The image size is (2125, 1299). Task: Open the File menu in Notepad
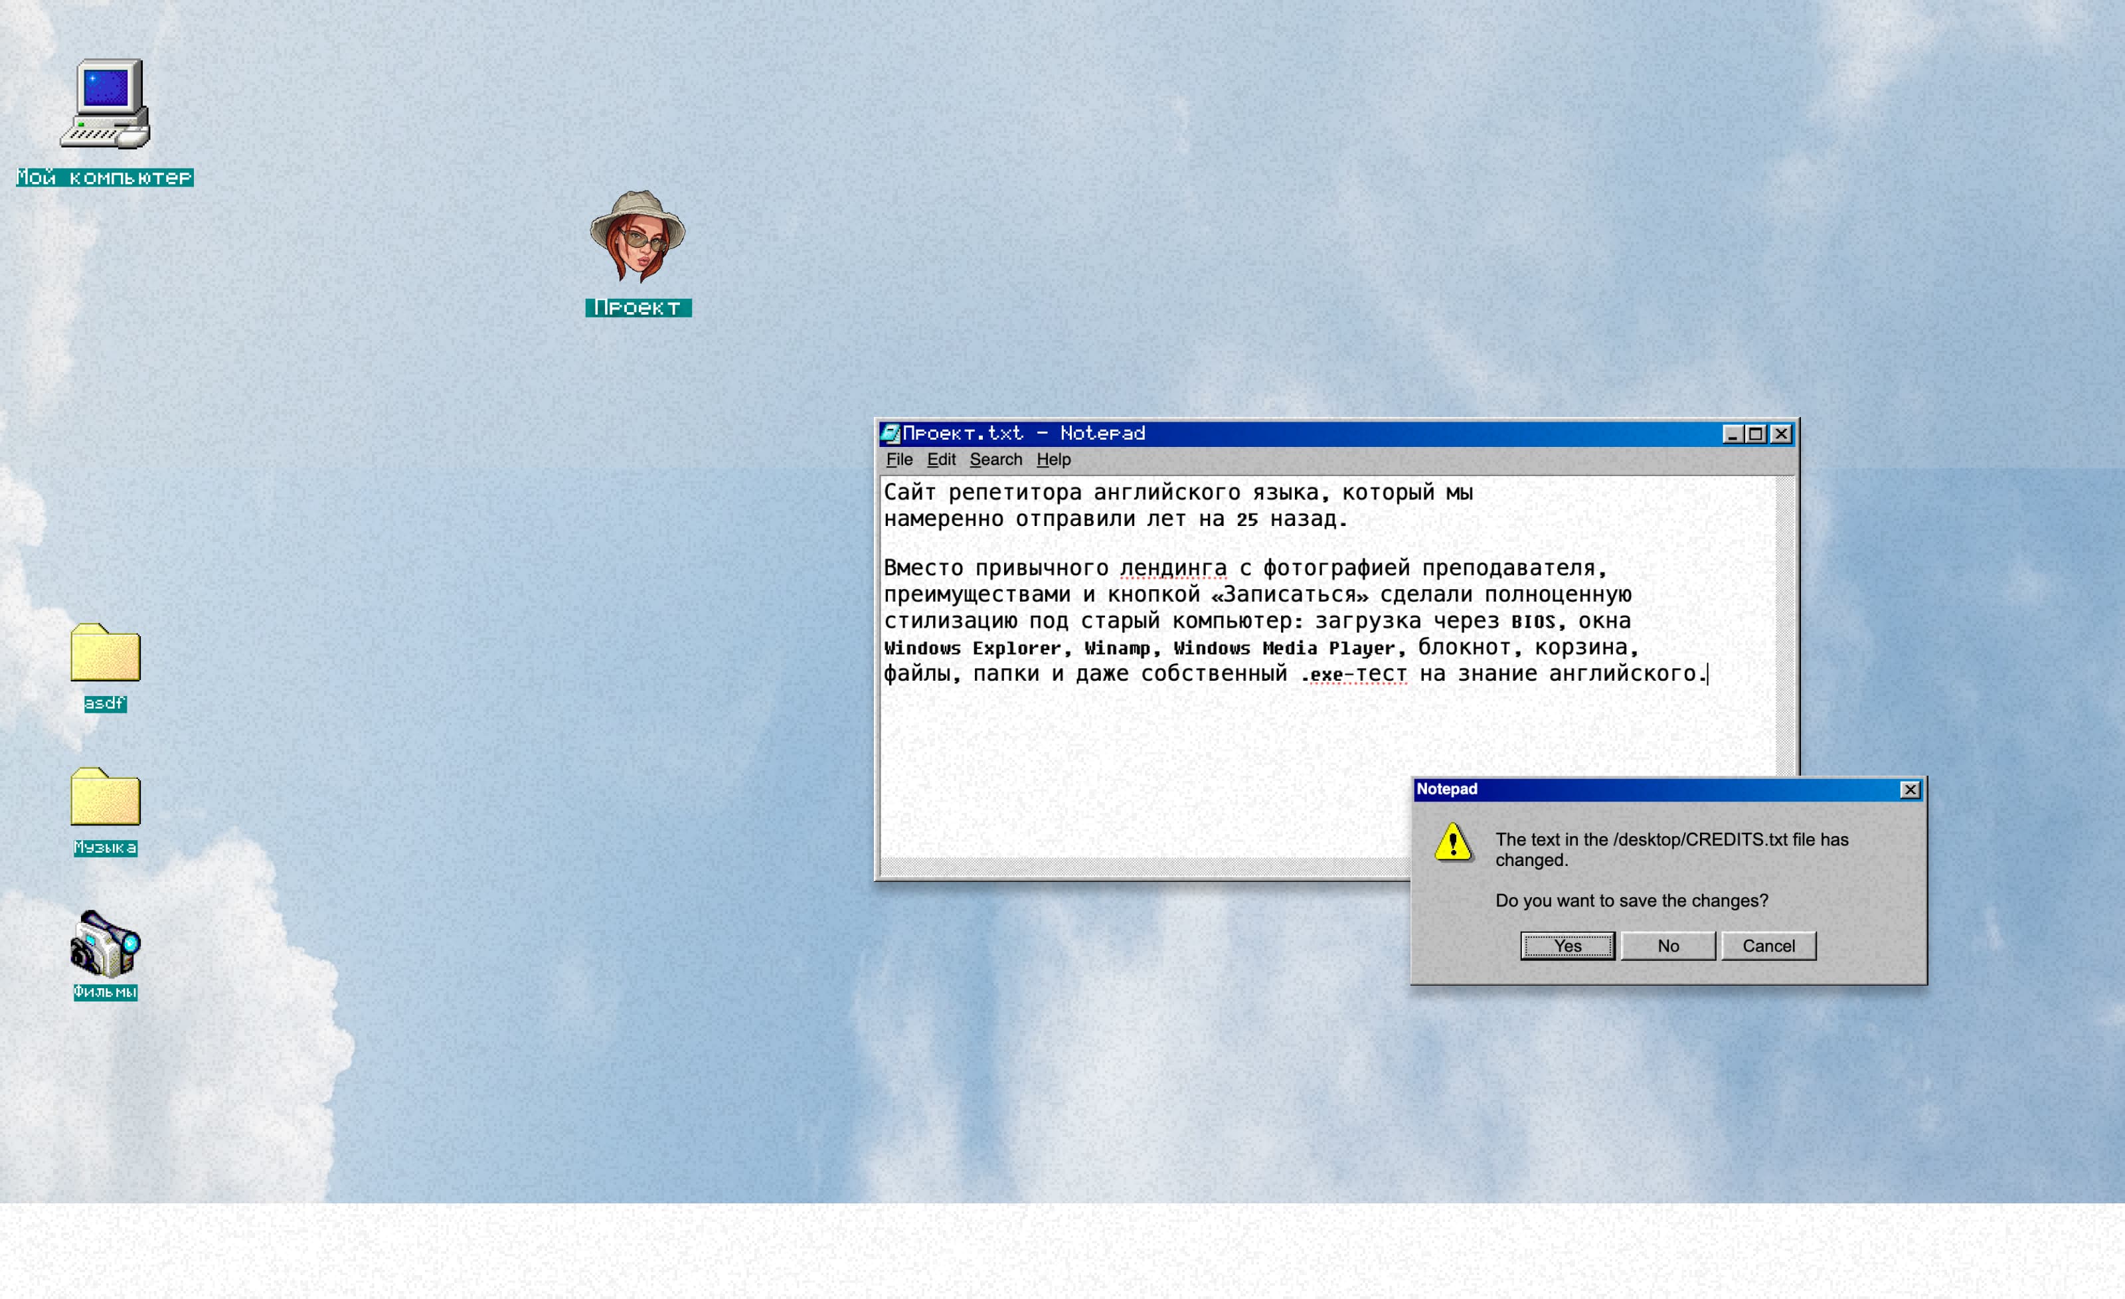click(x=898, y=460)
